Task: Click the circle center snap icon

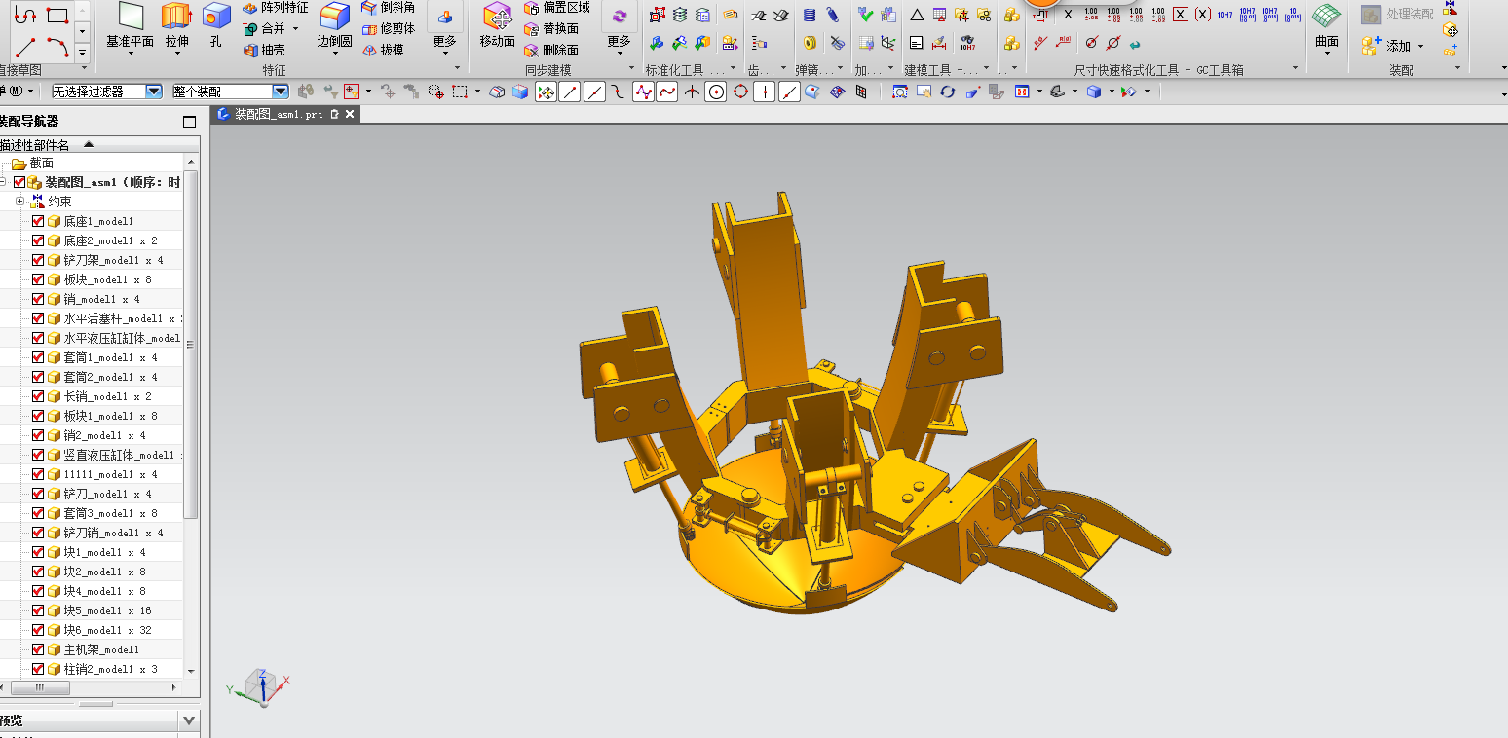Action: (716, 92)
